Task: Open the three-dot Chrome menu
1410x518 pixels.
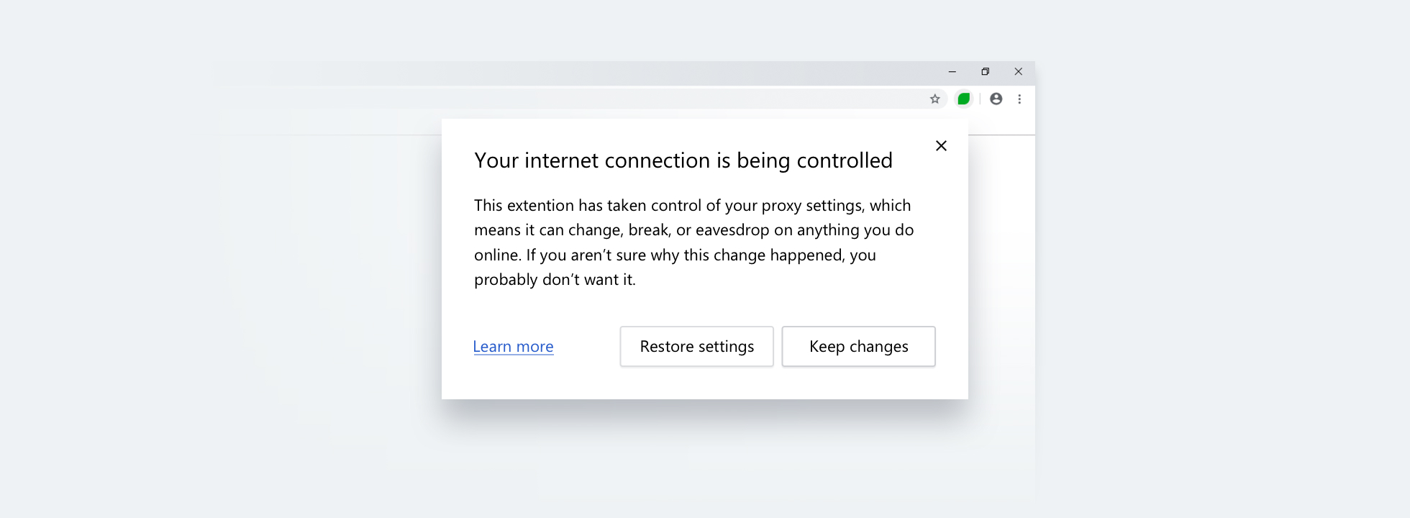Action: (x=1019, y=99)
